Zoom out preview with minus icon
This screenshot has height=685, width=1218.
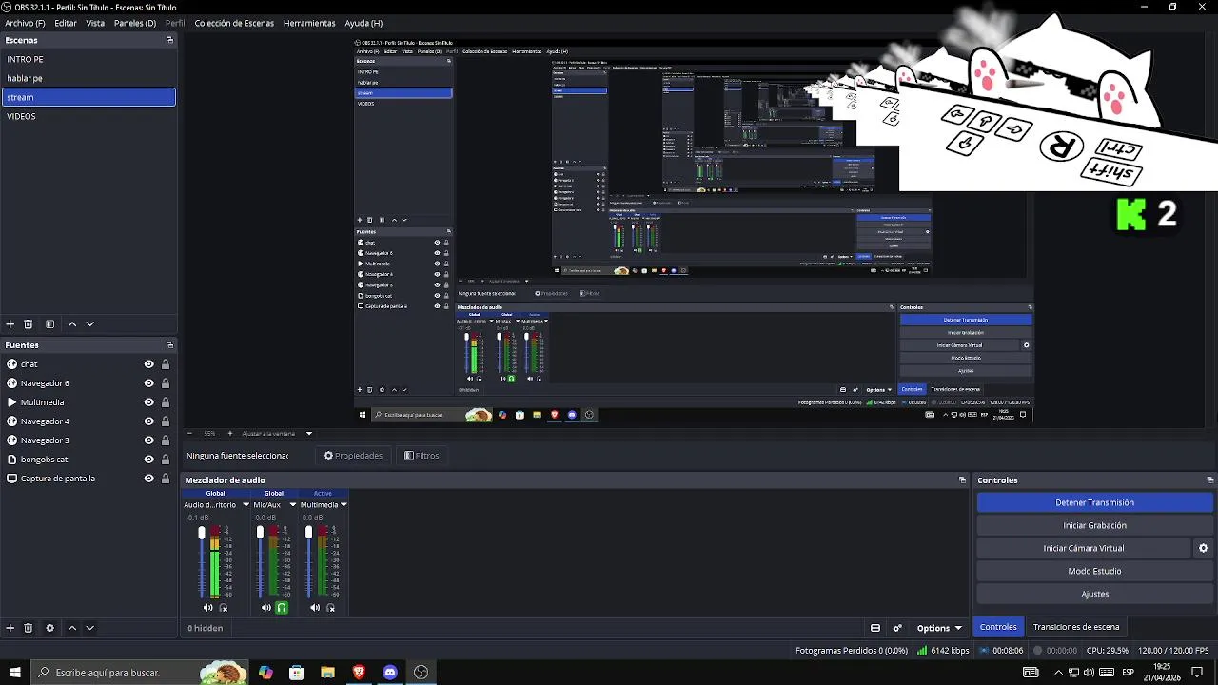click(x=188, y=434)
